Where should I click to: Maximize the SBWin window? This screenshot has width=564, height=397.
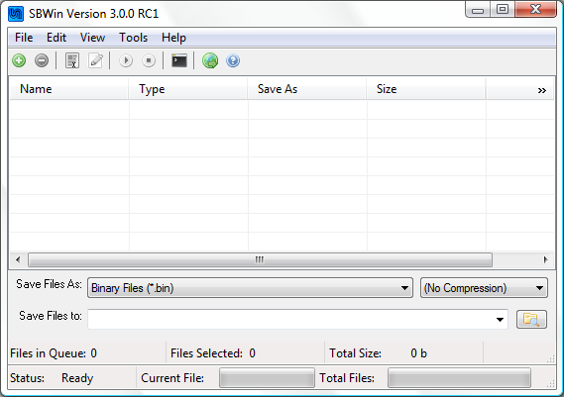coord(503,9)
